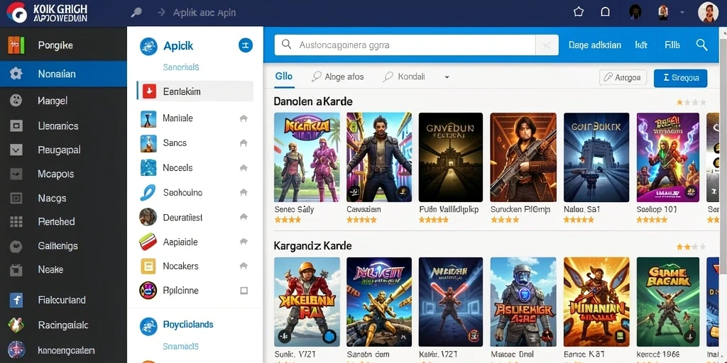Image resolution: width=727 pixels, height=363 pixels.
Task: Select Maniiale category row
Action: point(195,118)
